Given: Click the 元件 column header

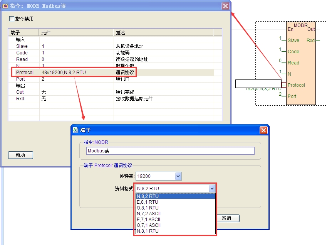Looking at the screenshot, I should tap(76, 32).
